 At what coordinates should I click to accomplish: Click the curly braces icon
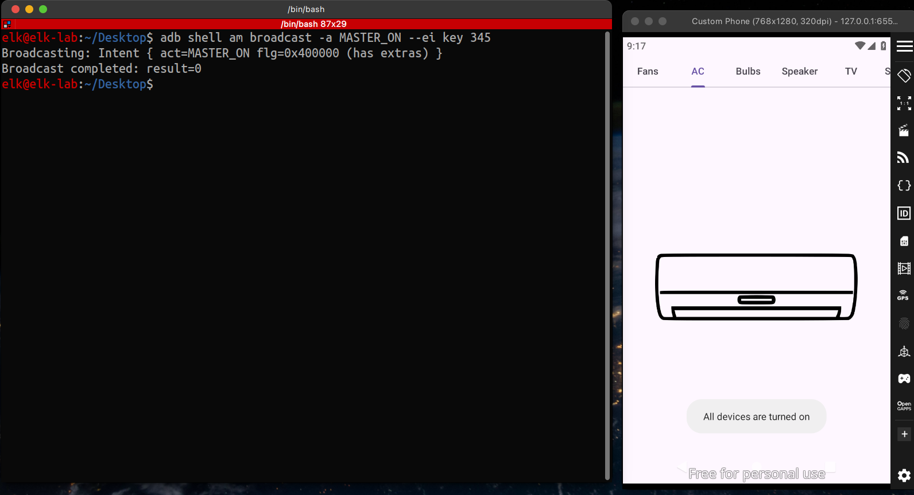tap(904, 185)
